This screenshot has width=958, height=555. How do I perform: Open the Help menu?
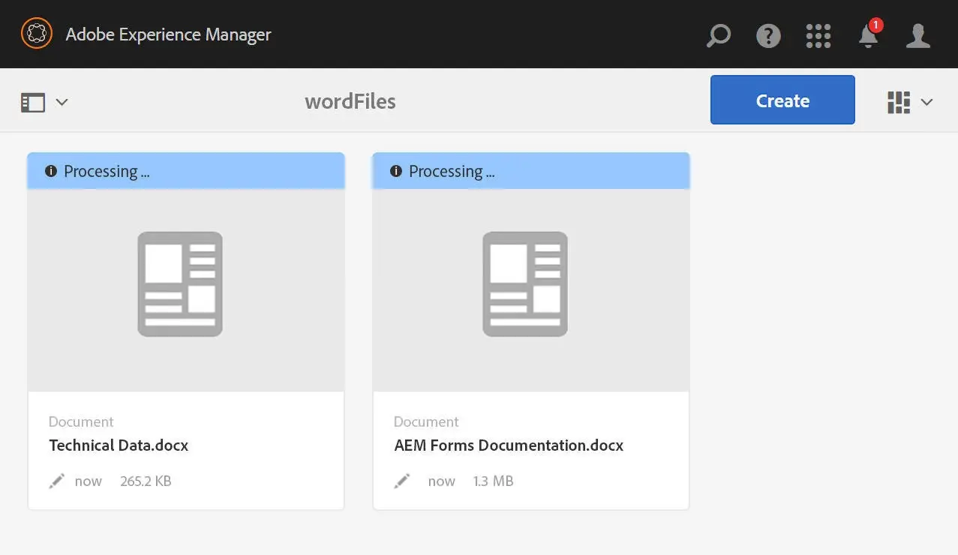pyautogui.click(x=768, y=34)
